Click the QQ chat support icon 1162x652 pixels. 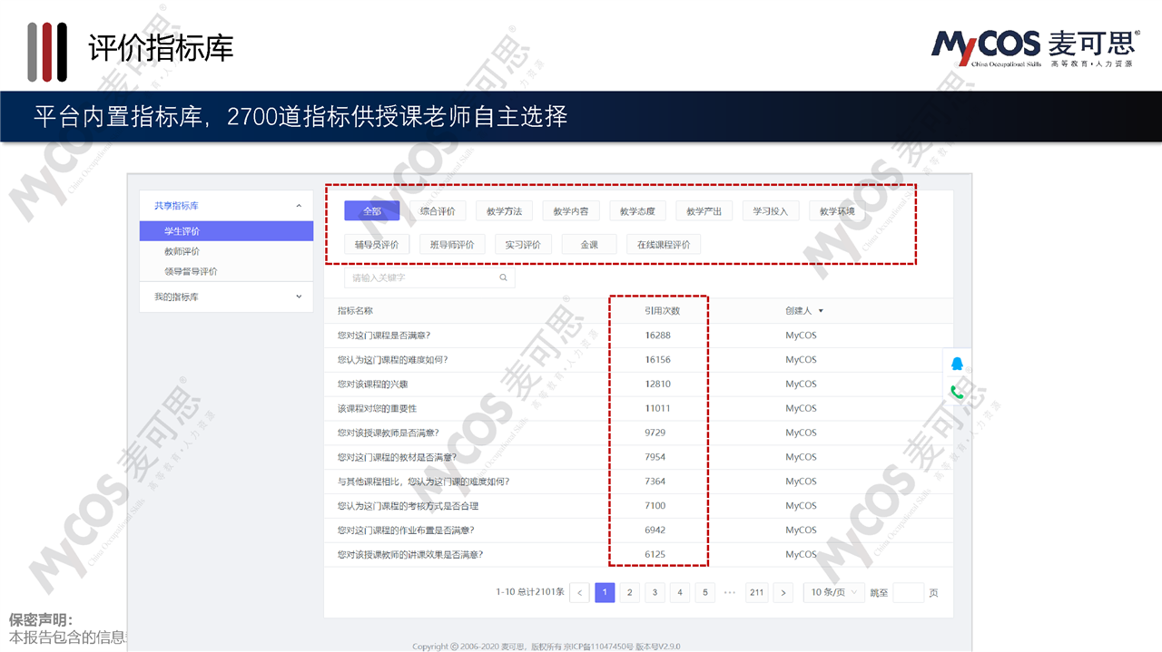(957, 365)
